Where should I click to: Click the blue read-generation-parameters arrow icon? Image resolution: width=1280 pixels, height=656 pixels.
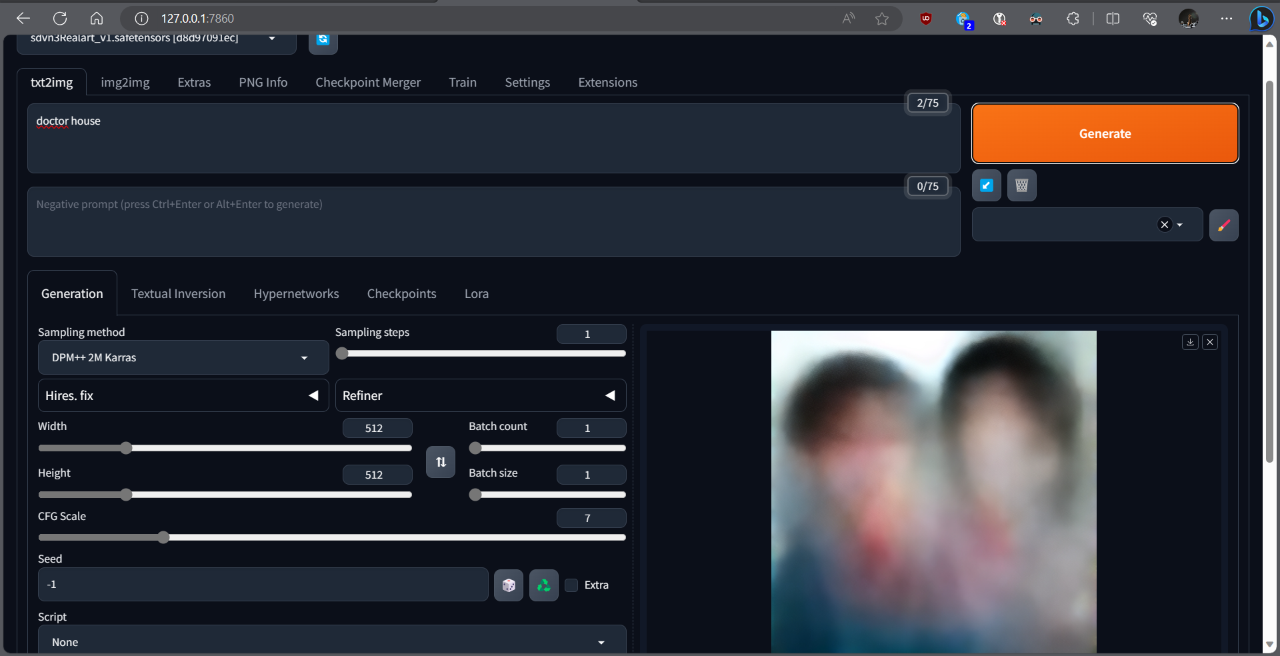coord(986,185)
